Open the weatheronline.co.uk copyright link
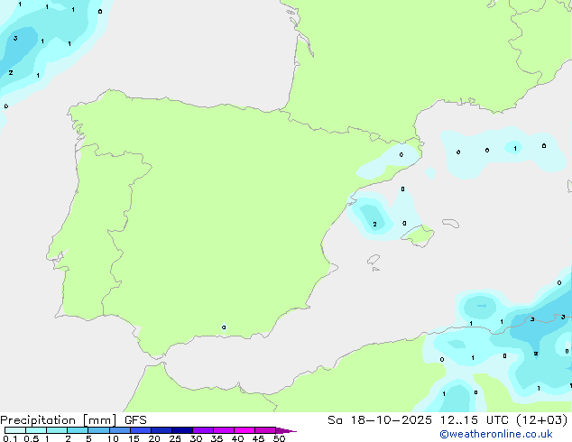572x442 pixels. (x=495, y=434)
